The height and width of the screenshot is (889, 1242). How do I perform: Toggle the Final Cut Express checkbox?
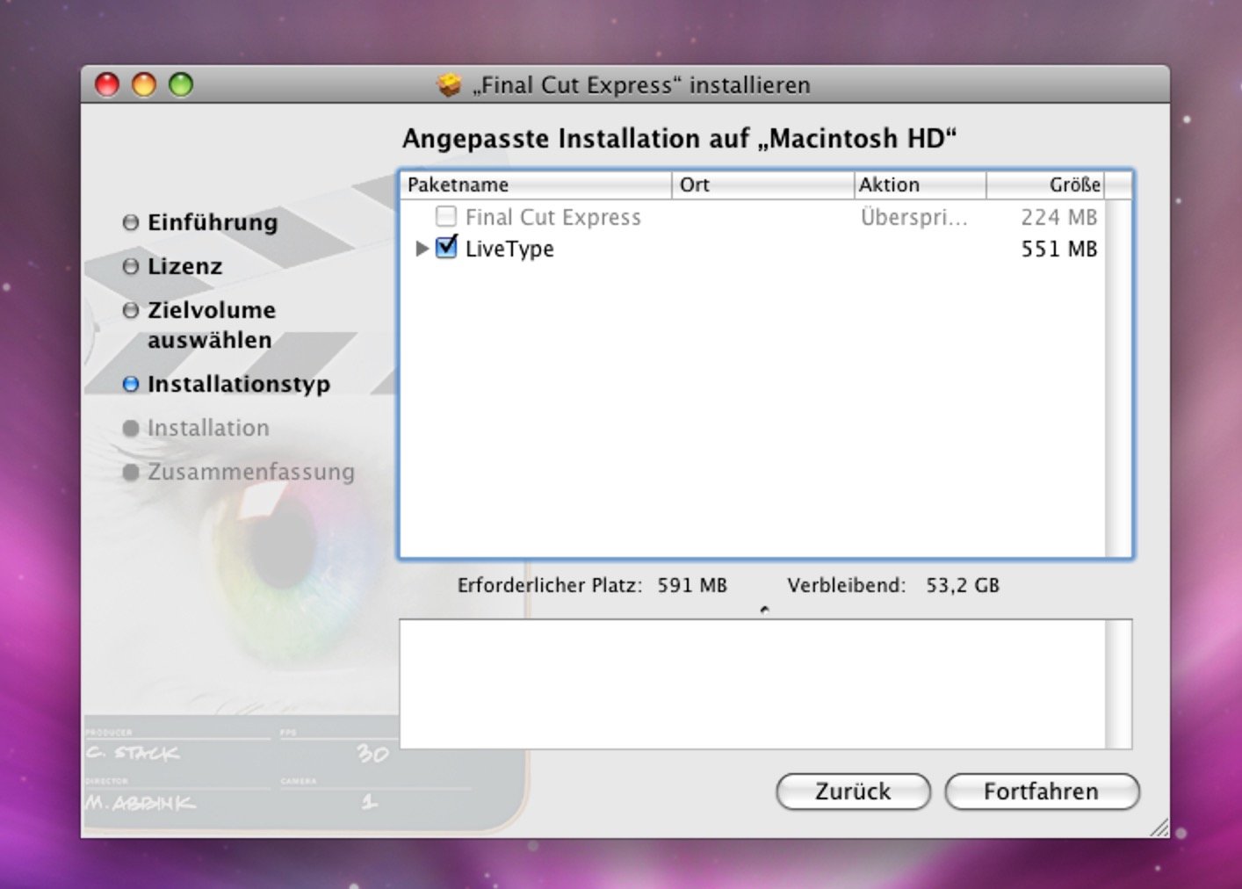click(446, 216)
